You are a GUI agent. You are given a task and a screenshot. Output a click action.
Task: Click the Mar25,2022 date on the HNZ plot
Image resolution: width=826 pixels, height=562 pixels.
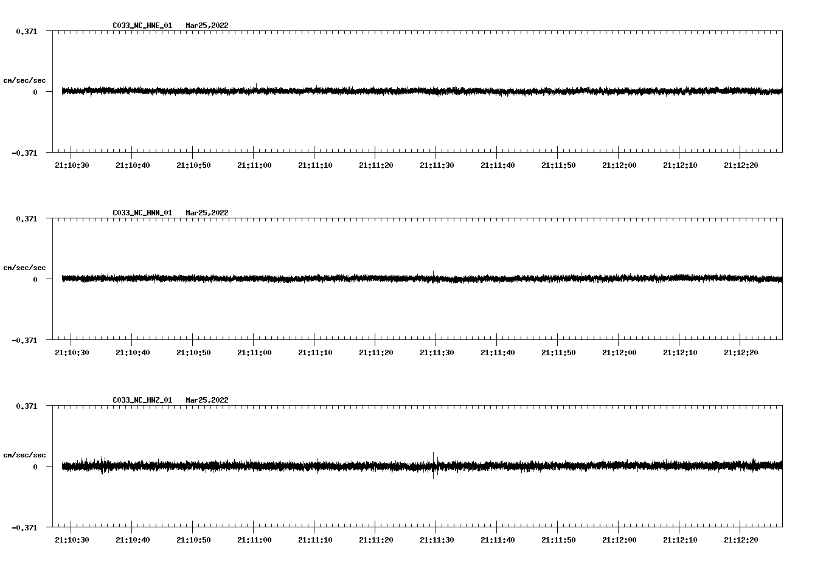tap(207, 400)
